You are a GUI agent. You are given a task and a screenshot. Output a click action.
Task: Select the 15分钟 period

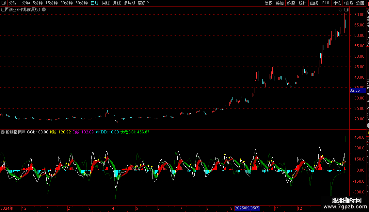click(x=52, y=3)
